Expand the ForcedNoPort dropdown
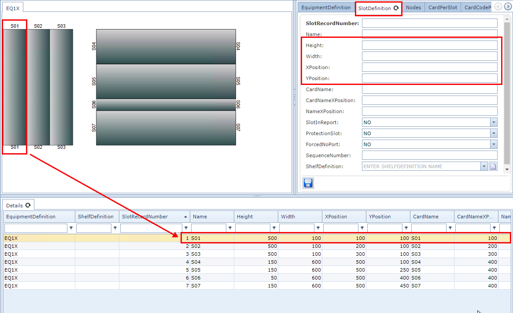The image size is (513, 313). coord(494,144)
